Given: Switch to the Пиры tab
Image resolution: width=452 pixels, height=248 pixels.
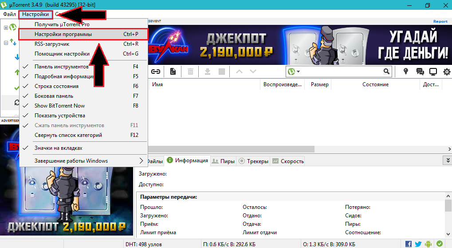Looking at the screenshot, I should click(224, 161).
